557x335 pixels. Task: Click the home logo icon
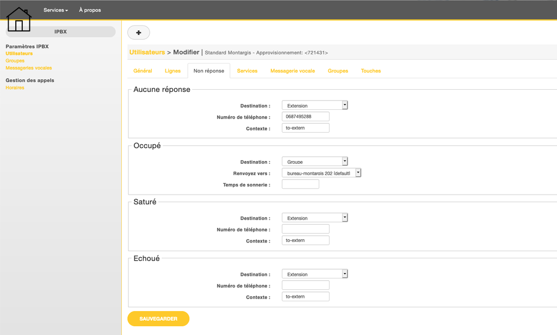click(19, 20)
